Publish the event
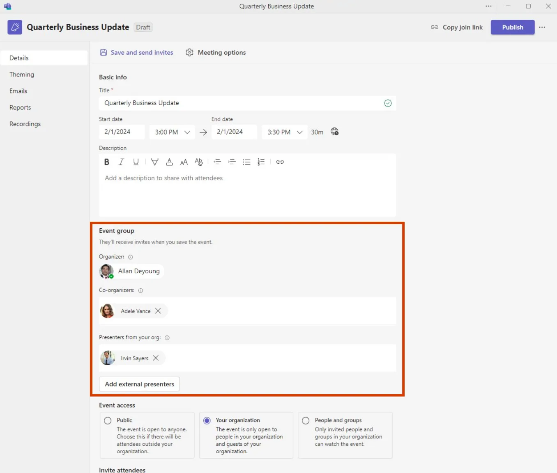 pos(513,27)
